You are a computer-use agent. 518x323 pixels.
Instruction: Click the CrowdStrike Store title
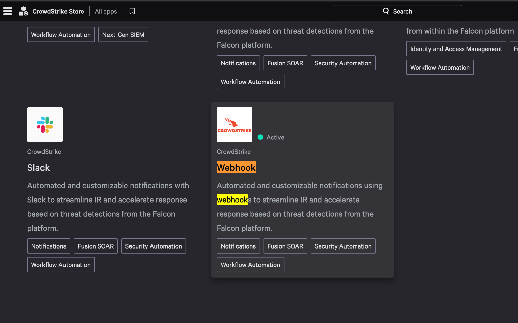[58, 11]
